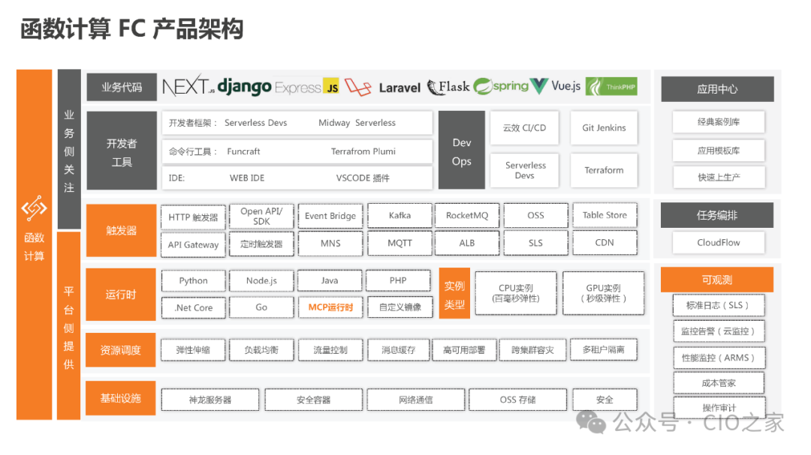Screen dimensions: 811x455
Task: Click the Java runtime box
Action: coord(330,280)
